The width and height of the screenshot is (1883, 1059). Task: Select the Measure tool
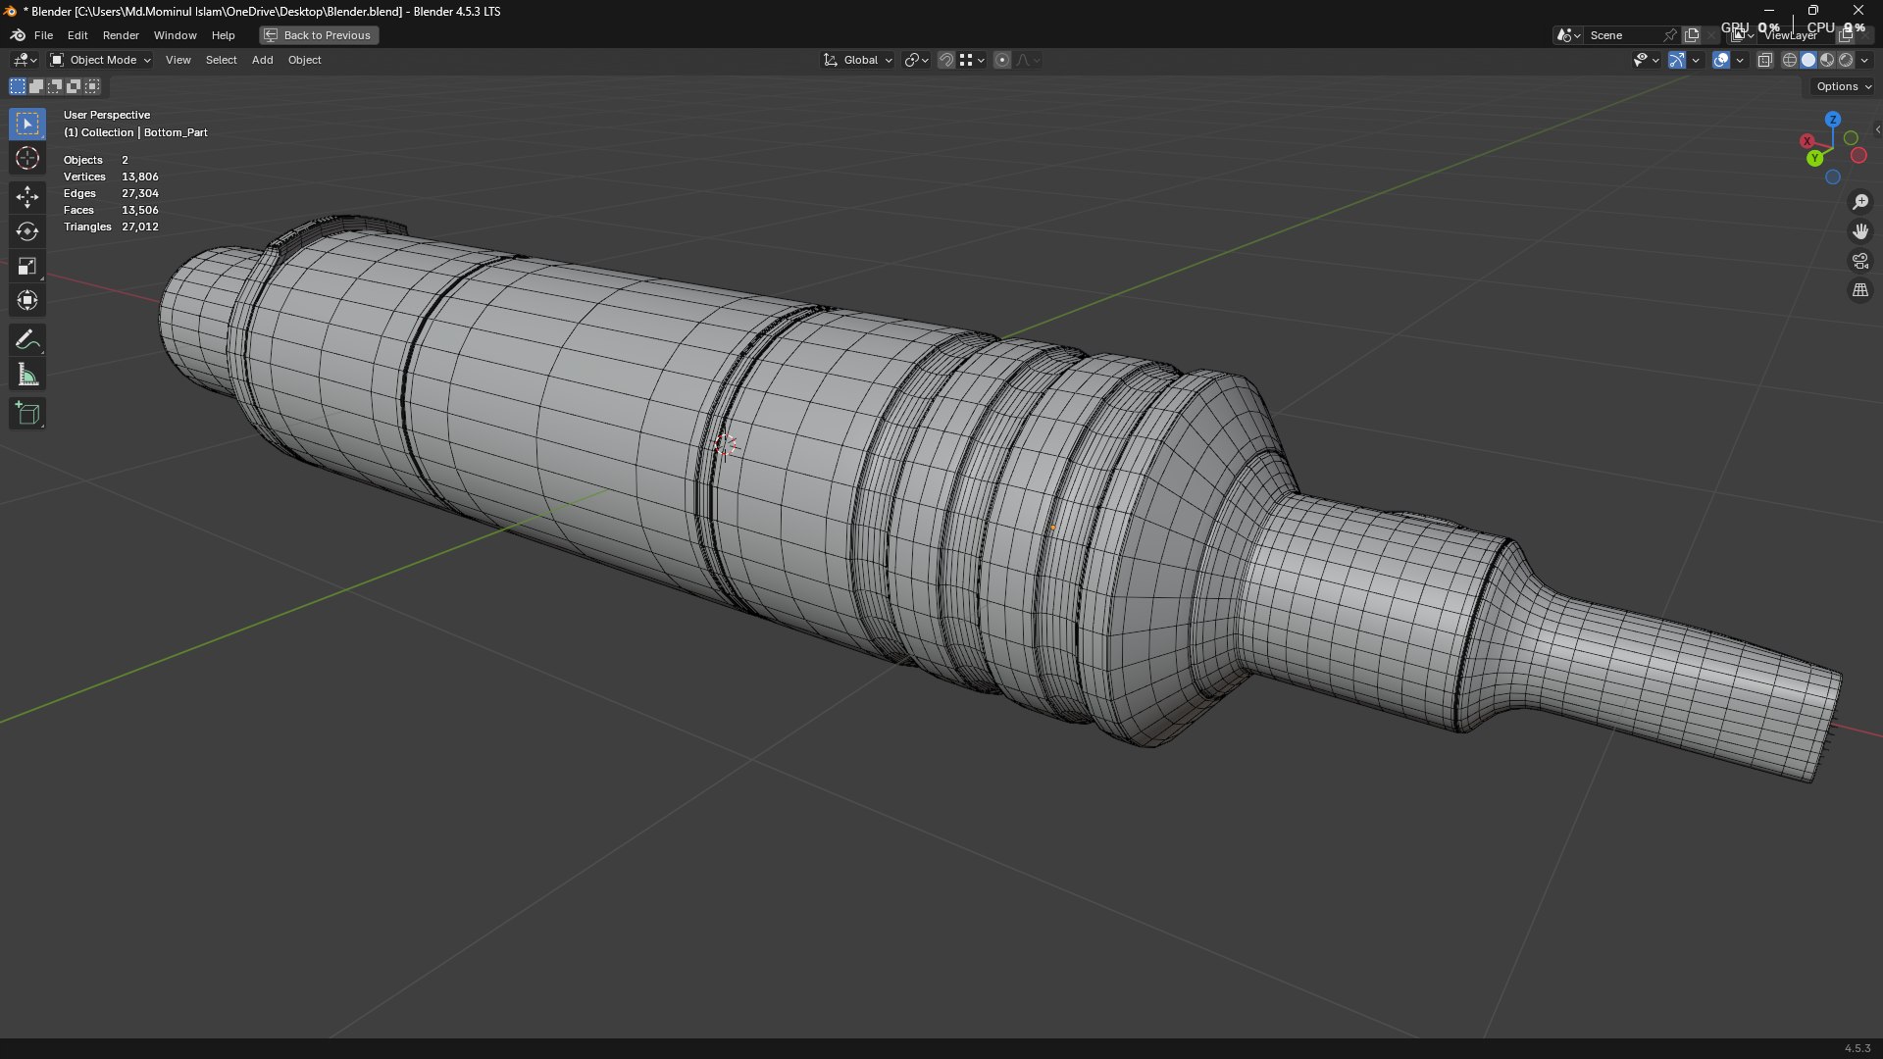(x=27, y=375)
